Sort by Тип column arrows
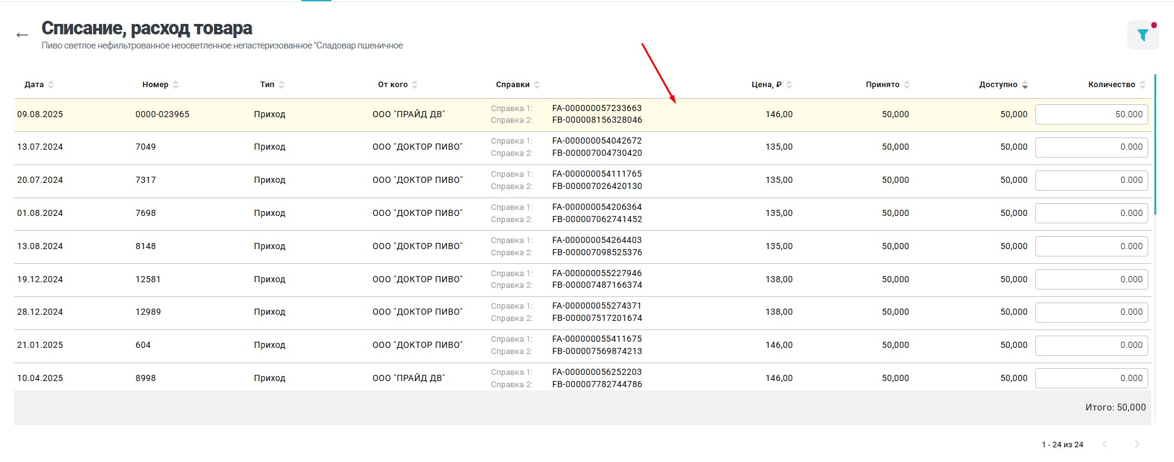This screenshot has width=1174, height=462. tap(282, 85)
